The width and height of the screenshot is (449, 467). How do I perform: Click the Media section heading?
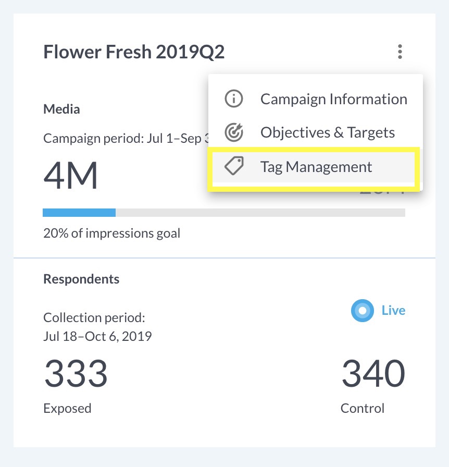point(61,109)
